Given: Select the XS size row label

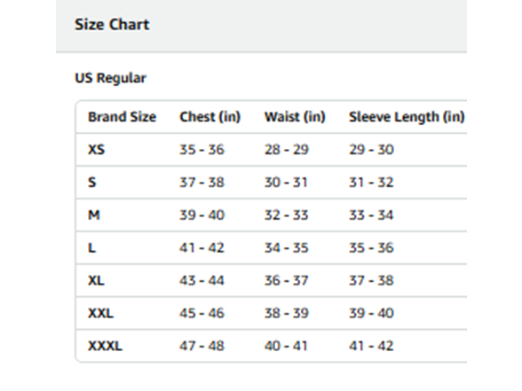Looking at the screenshot, I should tap(96, 150).
